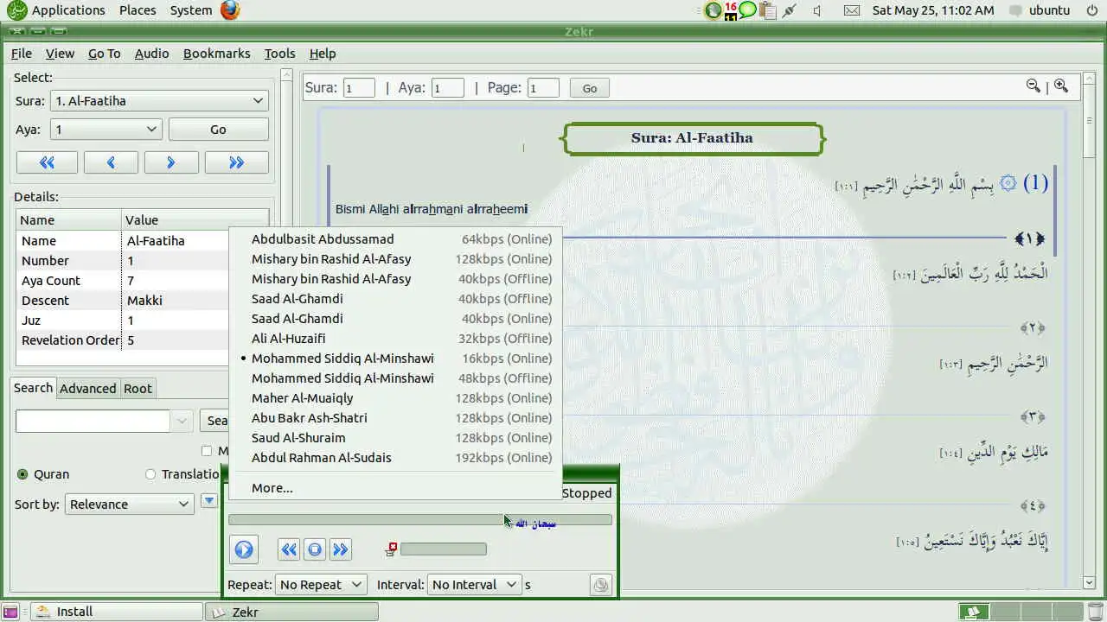
Task: Click the green chat bubble tray icon
Action: tap(747, 10)
